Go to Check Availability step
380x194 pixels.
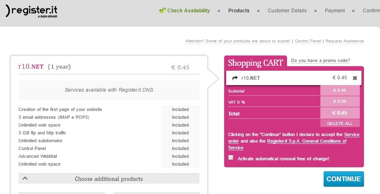188,11
